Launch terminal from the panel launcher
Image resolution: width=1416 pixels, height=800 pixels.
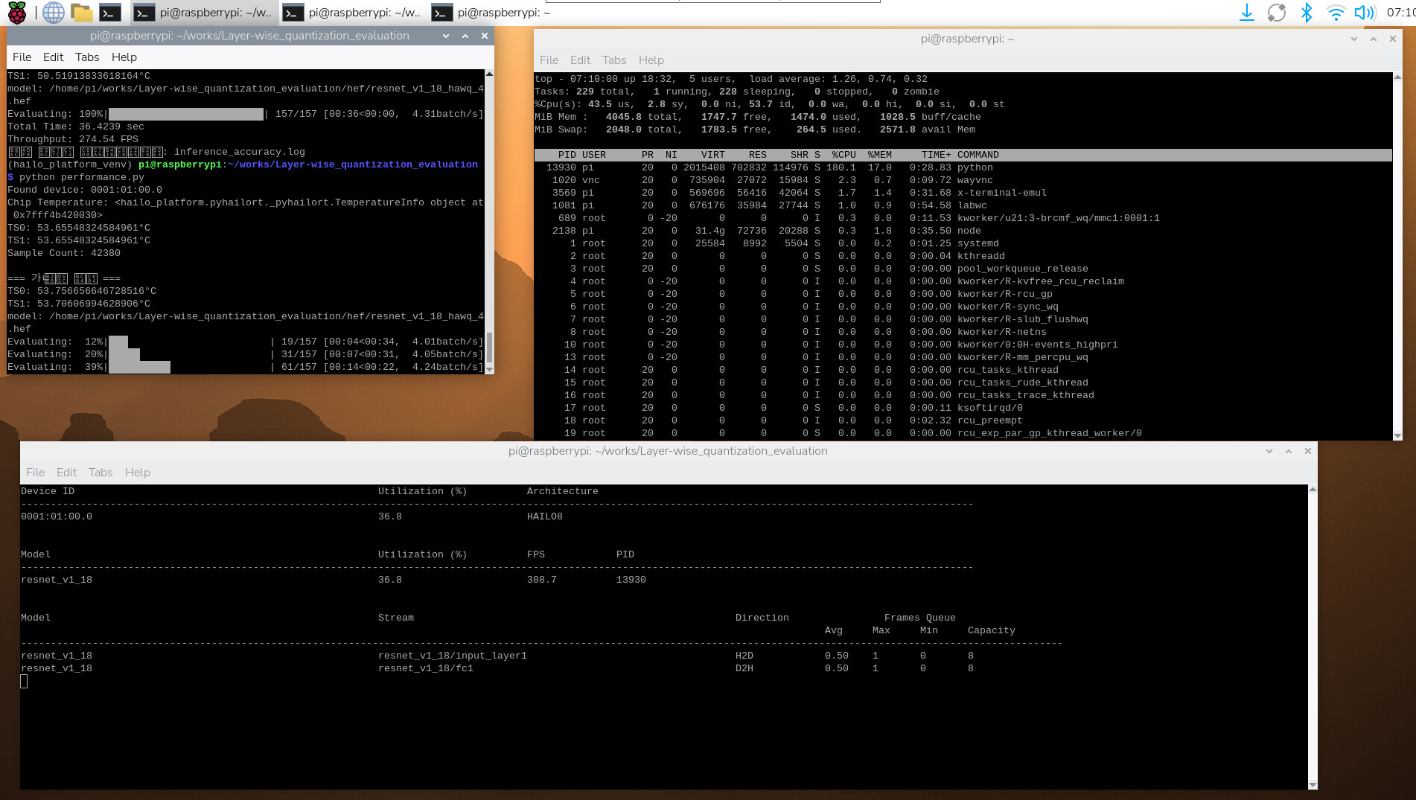tap(110, 13)
